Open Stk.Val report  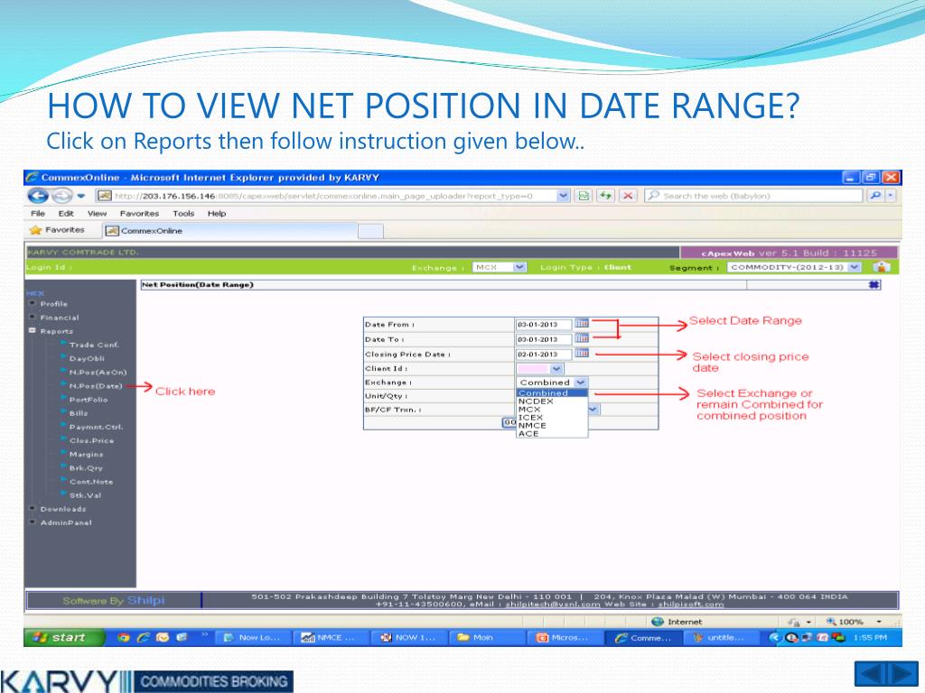tap(86, 495)
